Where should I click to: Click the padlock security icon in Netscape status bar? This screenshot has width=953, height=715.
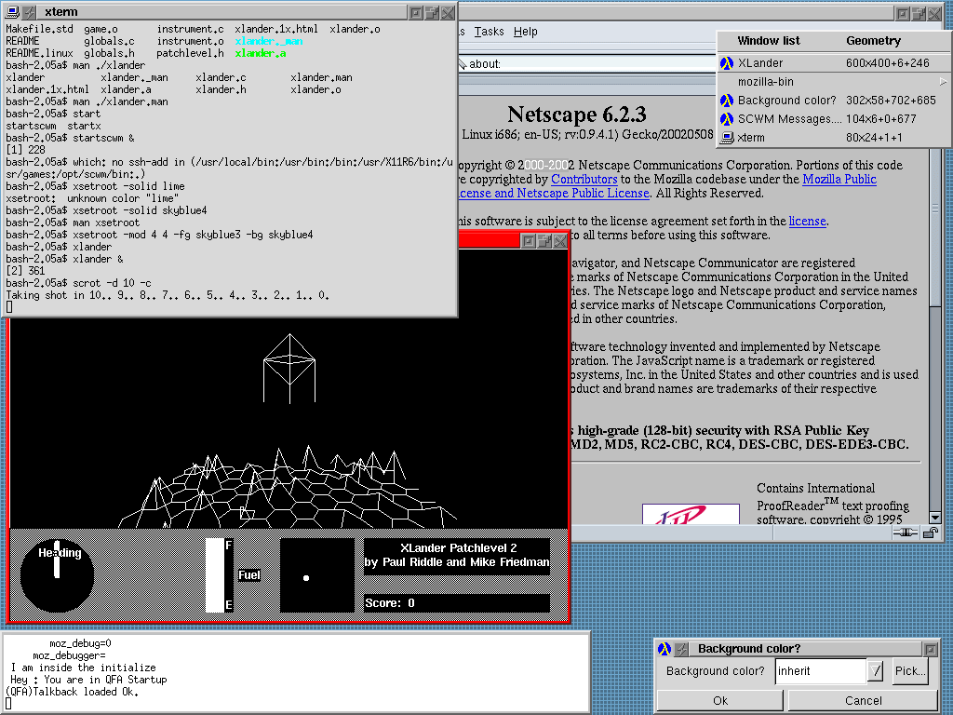click(x=930, y=533)
